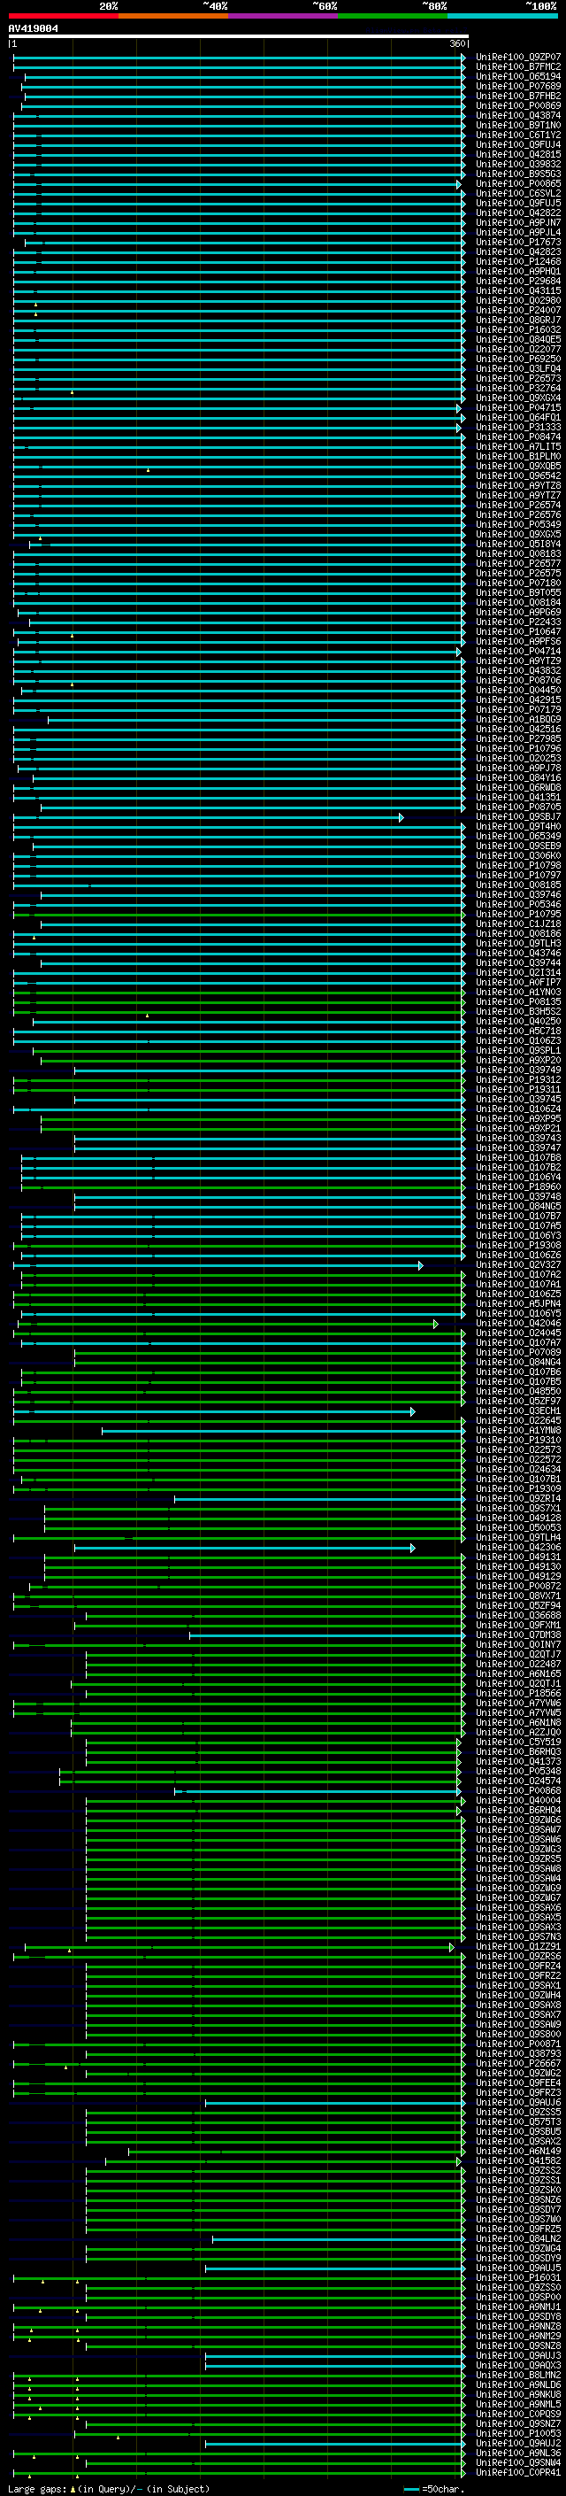
Task: Click the white query ruler bar
Action: [239, 37]
